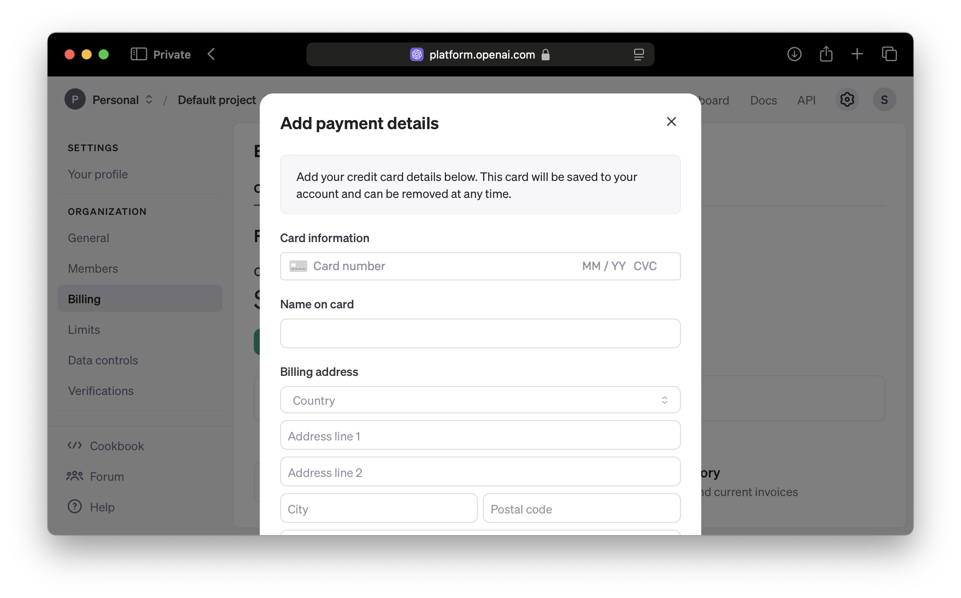Open the Forum link
The image size is (961, 598).
(107, 477)
